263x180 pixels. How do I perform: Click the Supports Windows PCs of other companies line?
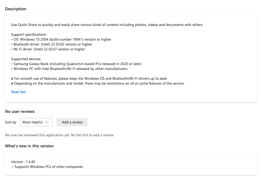click(48, 167)
